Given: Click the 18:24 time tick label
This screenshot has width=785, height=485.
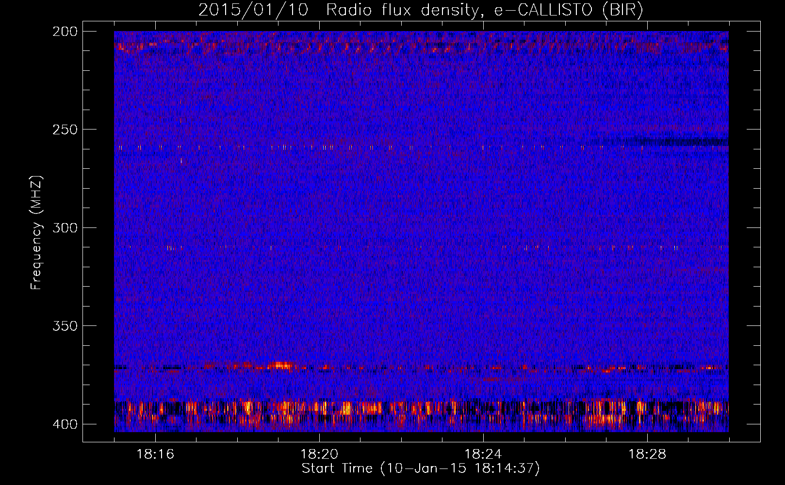Looking at the screenshot, I should point(483,454).
